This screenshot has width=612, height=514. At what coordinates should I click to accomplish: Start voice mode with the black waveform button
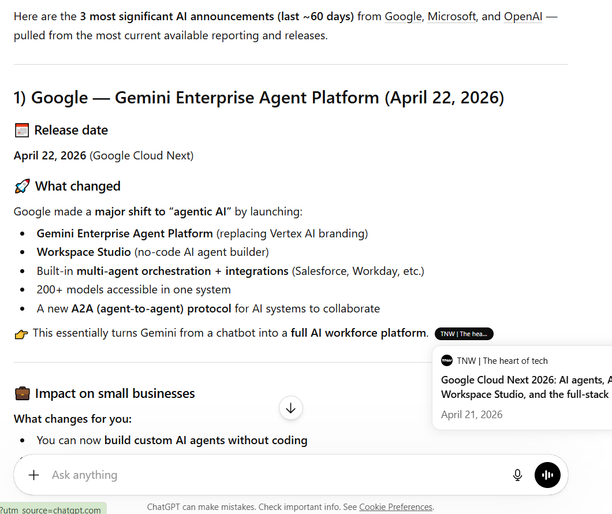click(547, 475)
